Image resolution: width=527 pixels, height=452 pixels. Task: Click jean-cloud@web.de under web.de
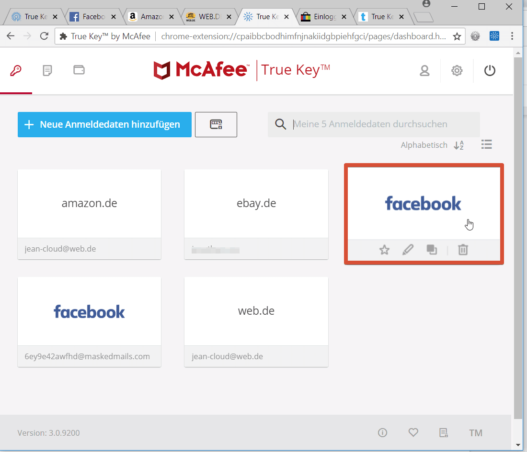227,357
